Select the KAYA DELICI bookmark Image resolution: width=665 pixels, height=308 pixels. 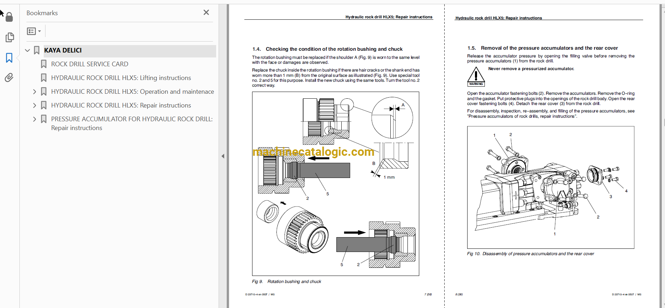(63, 50)
